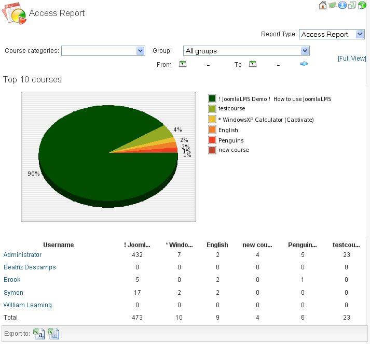Click the 432 value in Administrator row
The height and width of the screenshot is (344, 370).
(x=138, y=255)
